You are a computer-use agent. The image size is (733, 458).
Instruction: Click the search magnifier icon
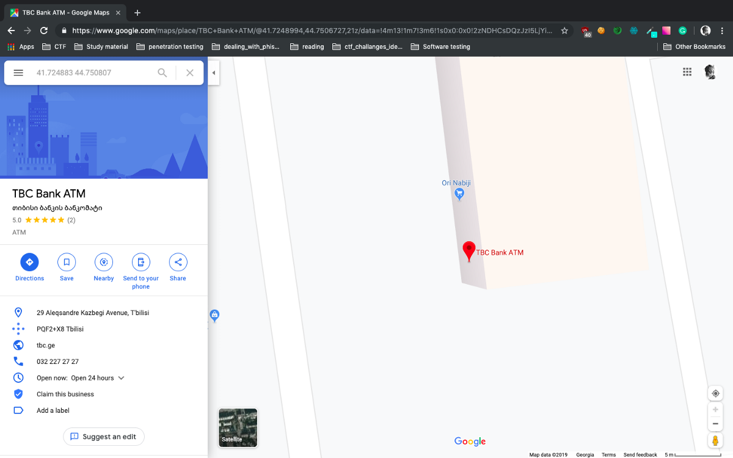162,73
